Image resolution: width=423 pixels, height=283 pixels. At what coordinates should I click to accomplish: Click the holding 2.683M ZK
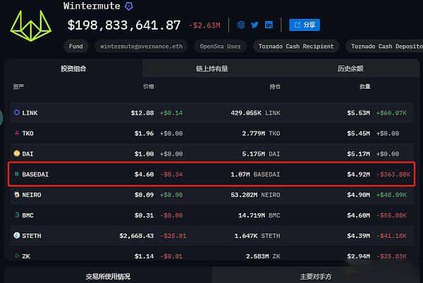pyautogui.click(x=263, y=256)
